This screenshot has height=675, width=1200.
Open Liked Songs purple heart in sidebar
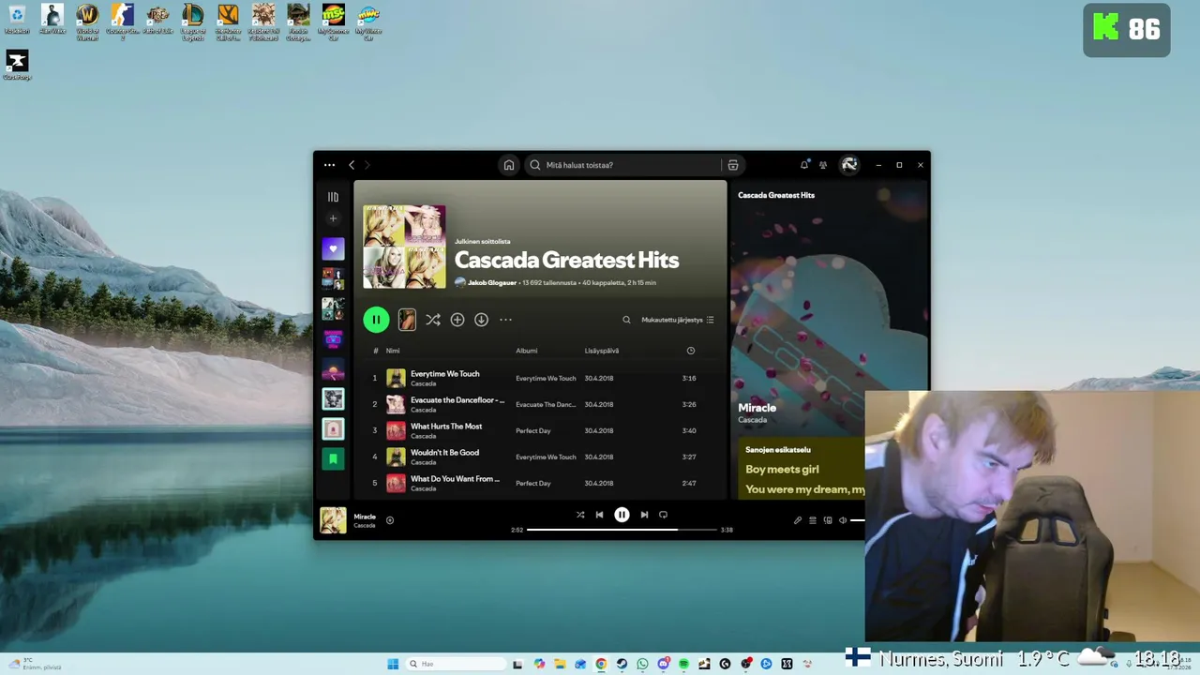pos(333,249)
